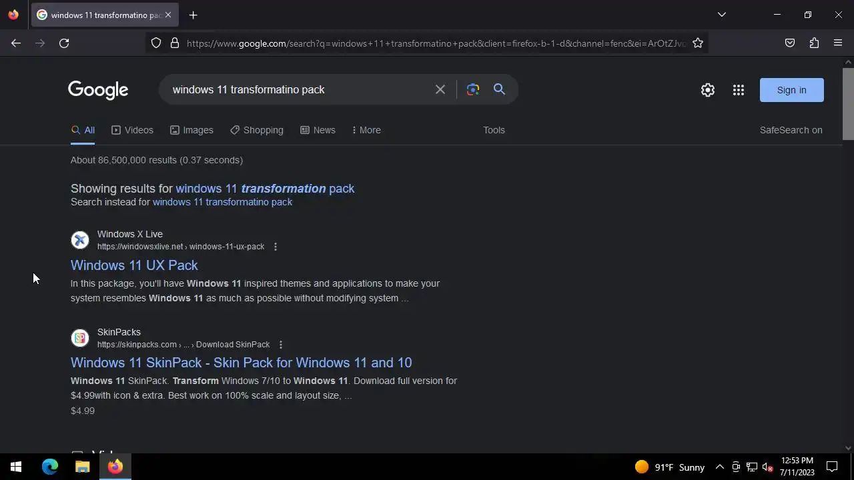Bookmark this page with the star
854x480 pixels.
[698, 43]
